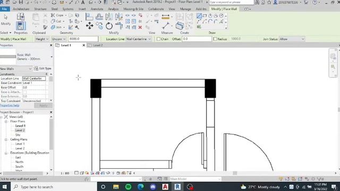Switch to the Manage ribbon tab
340x191 pixels.
[185, 9]
